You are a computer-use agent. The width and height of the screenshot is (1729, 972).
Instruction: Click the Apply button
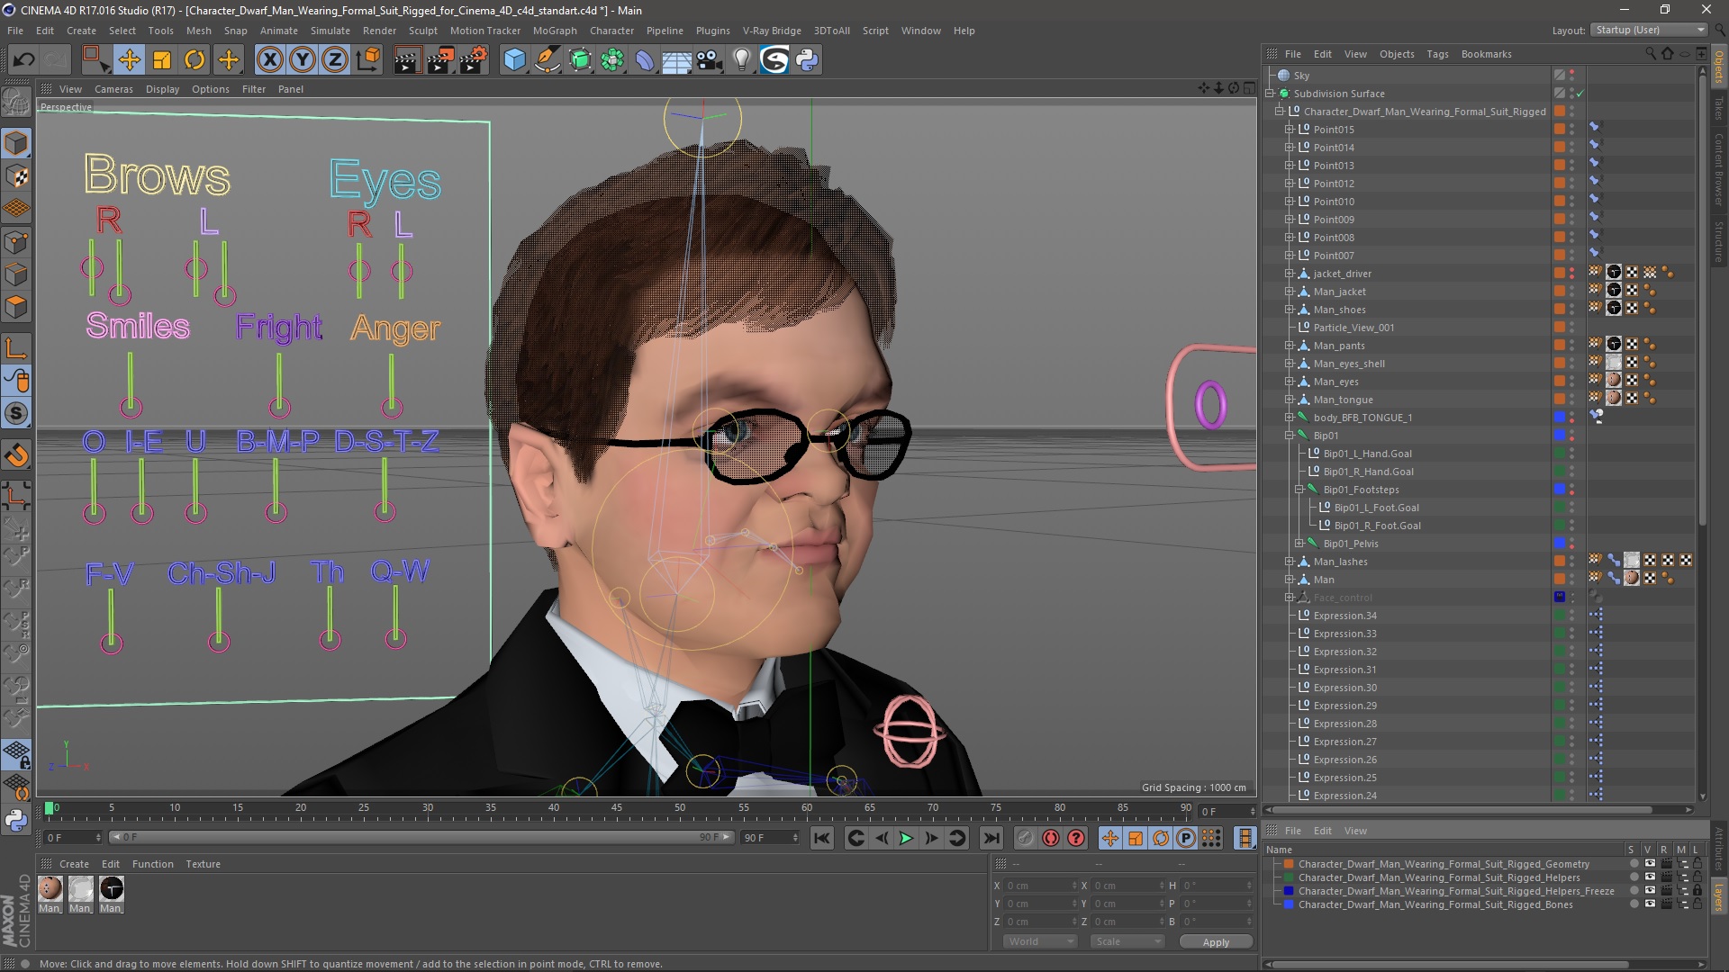tap(1215, 942)
